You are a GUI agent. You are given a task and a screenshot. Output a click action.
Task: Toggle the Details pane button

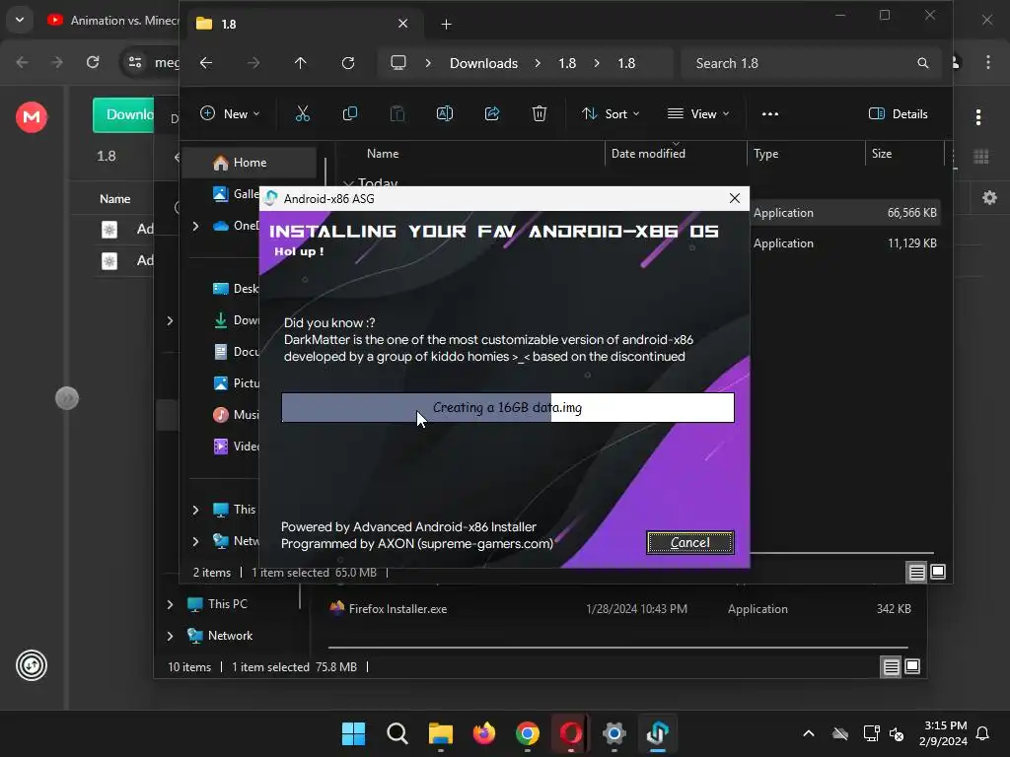(x=898, y=114)
